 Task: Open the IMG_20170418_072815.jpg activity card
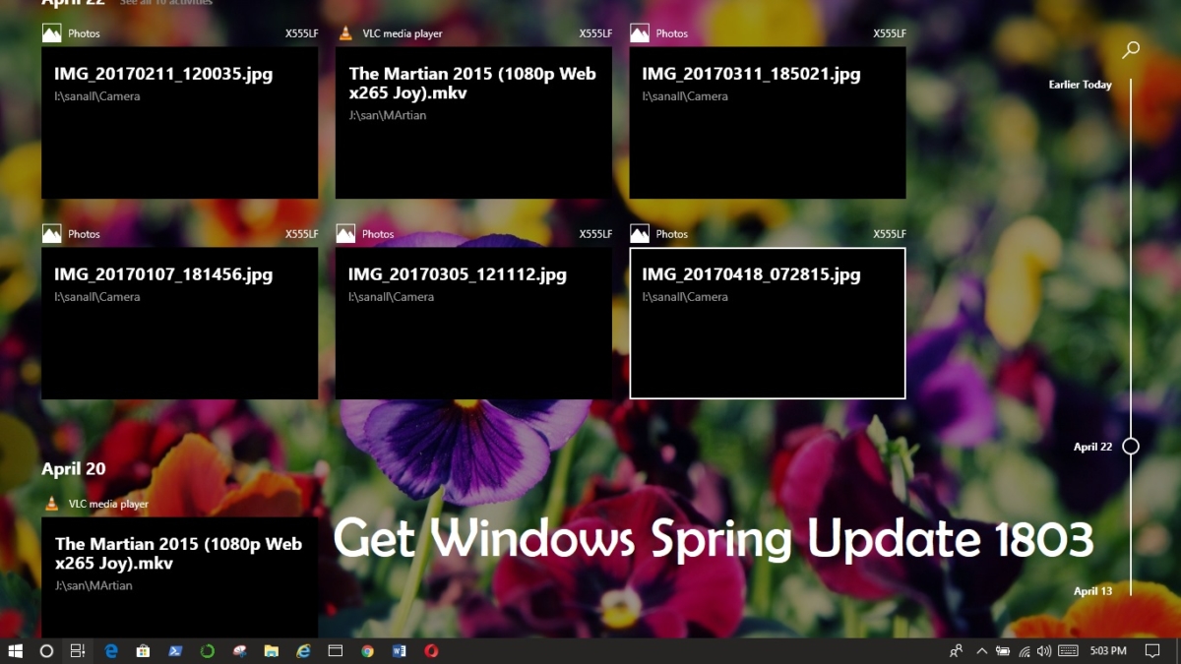click(768, 323)
